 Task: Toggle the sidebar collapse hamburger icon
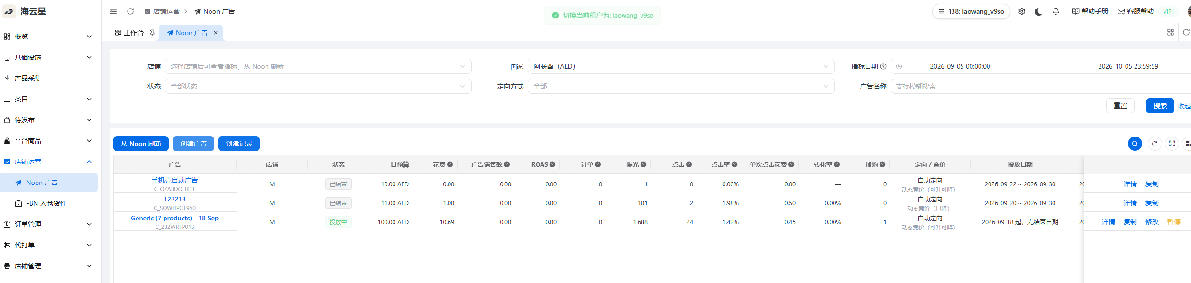[x=113, y=11]
